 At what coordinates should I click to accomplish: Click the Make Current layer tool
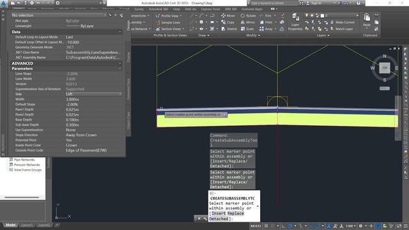343,22
